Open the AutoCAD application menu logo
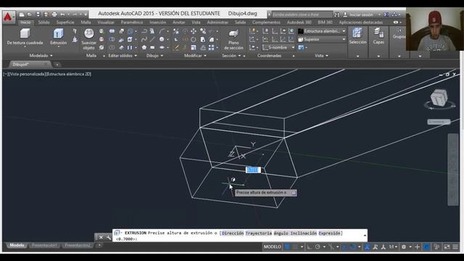 [x=8, y=17]
